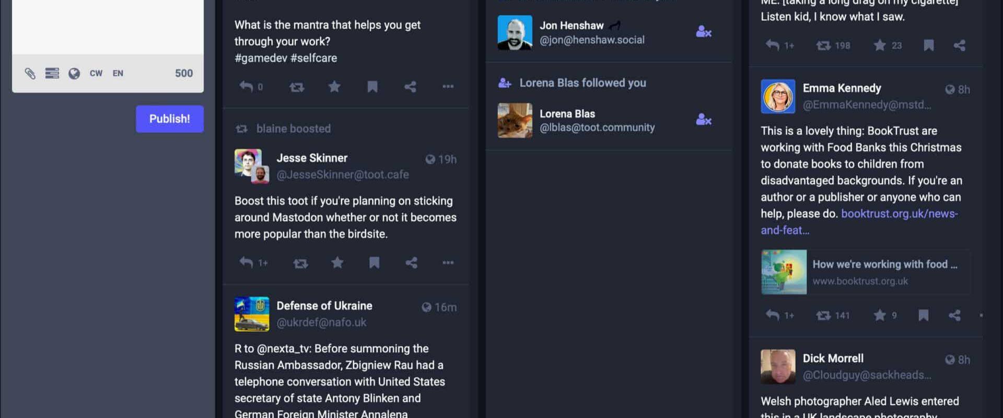Viewport: 1003px width, 418px height.
Task: Click the Publish! button
Action: 170,119
